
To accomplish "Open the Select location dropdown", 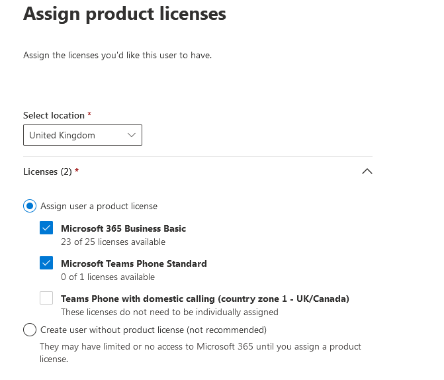I will pyautogui.click(x=83, y=135).
